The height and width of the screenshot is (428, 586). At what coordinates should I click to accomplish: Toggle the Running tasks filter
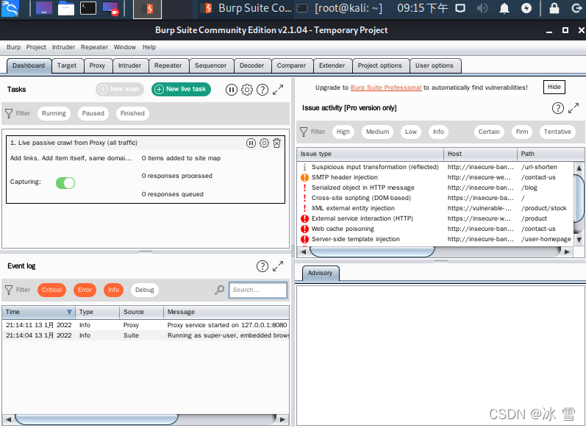[54, 114]
